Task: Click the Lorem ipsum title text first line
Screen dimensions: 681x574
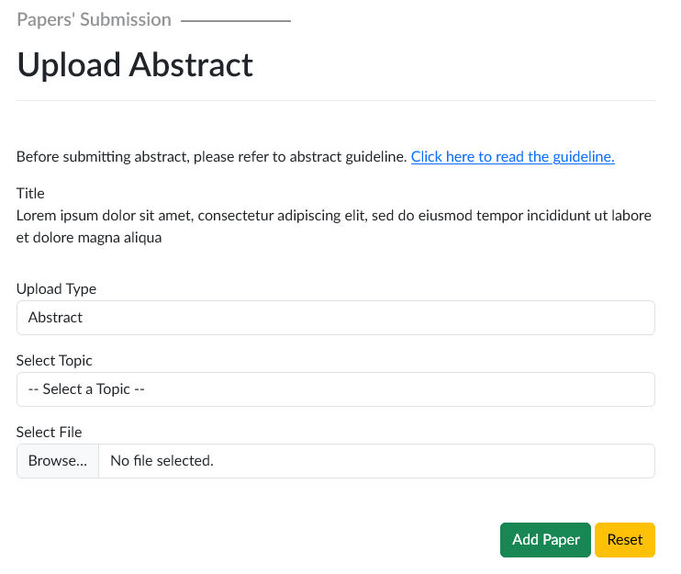Action: click(x=334, y=216)
